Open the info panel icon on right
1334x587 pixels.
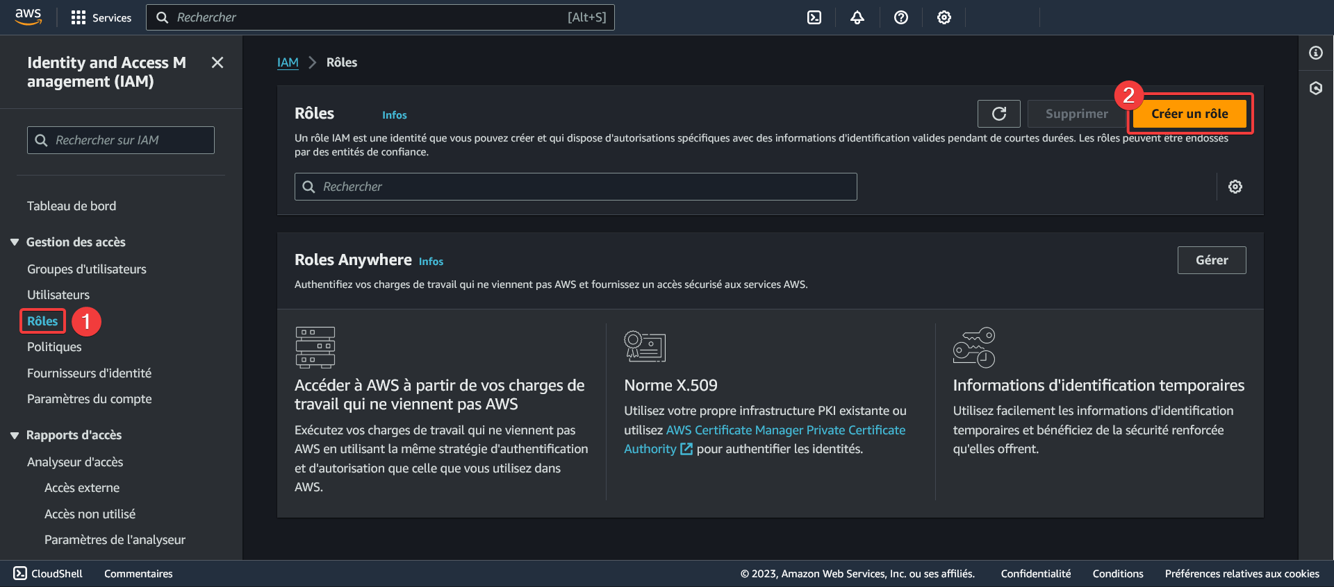click(x=1316, y=53)
